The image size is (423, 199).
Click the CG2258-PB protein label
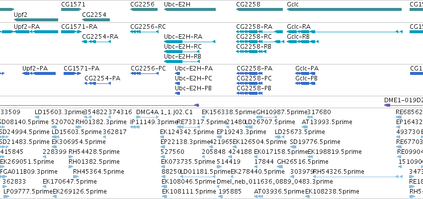pos(254,88)
